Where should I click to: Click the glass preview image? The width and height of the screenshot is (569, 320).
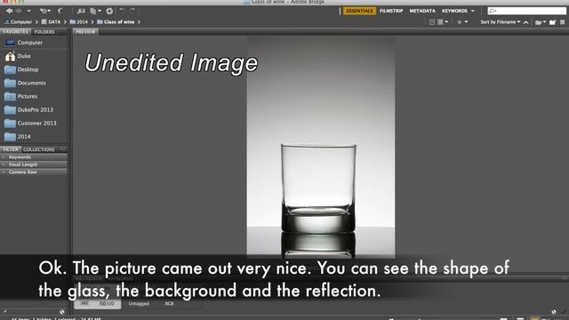[x=321, y=147]
